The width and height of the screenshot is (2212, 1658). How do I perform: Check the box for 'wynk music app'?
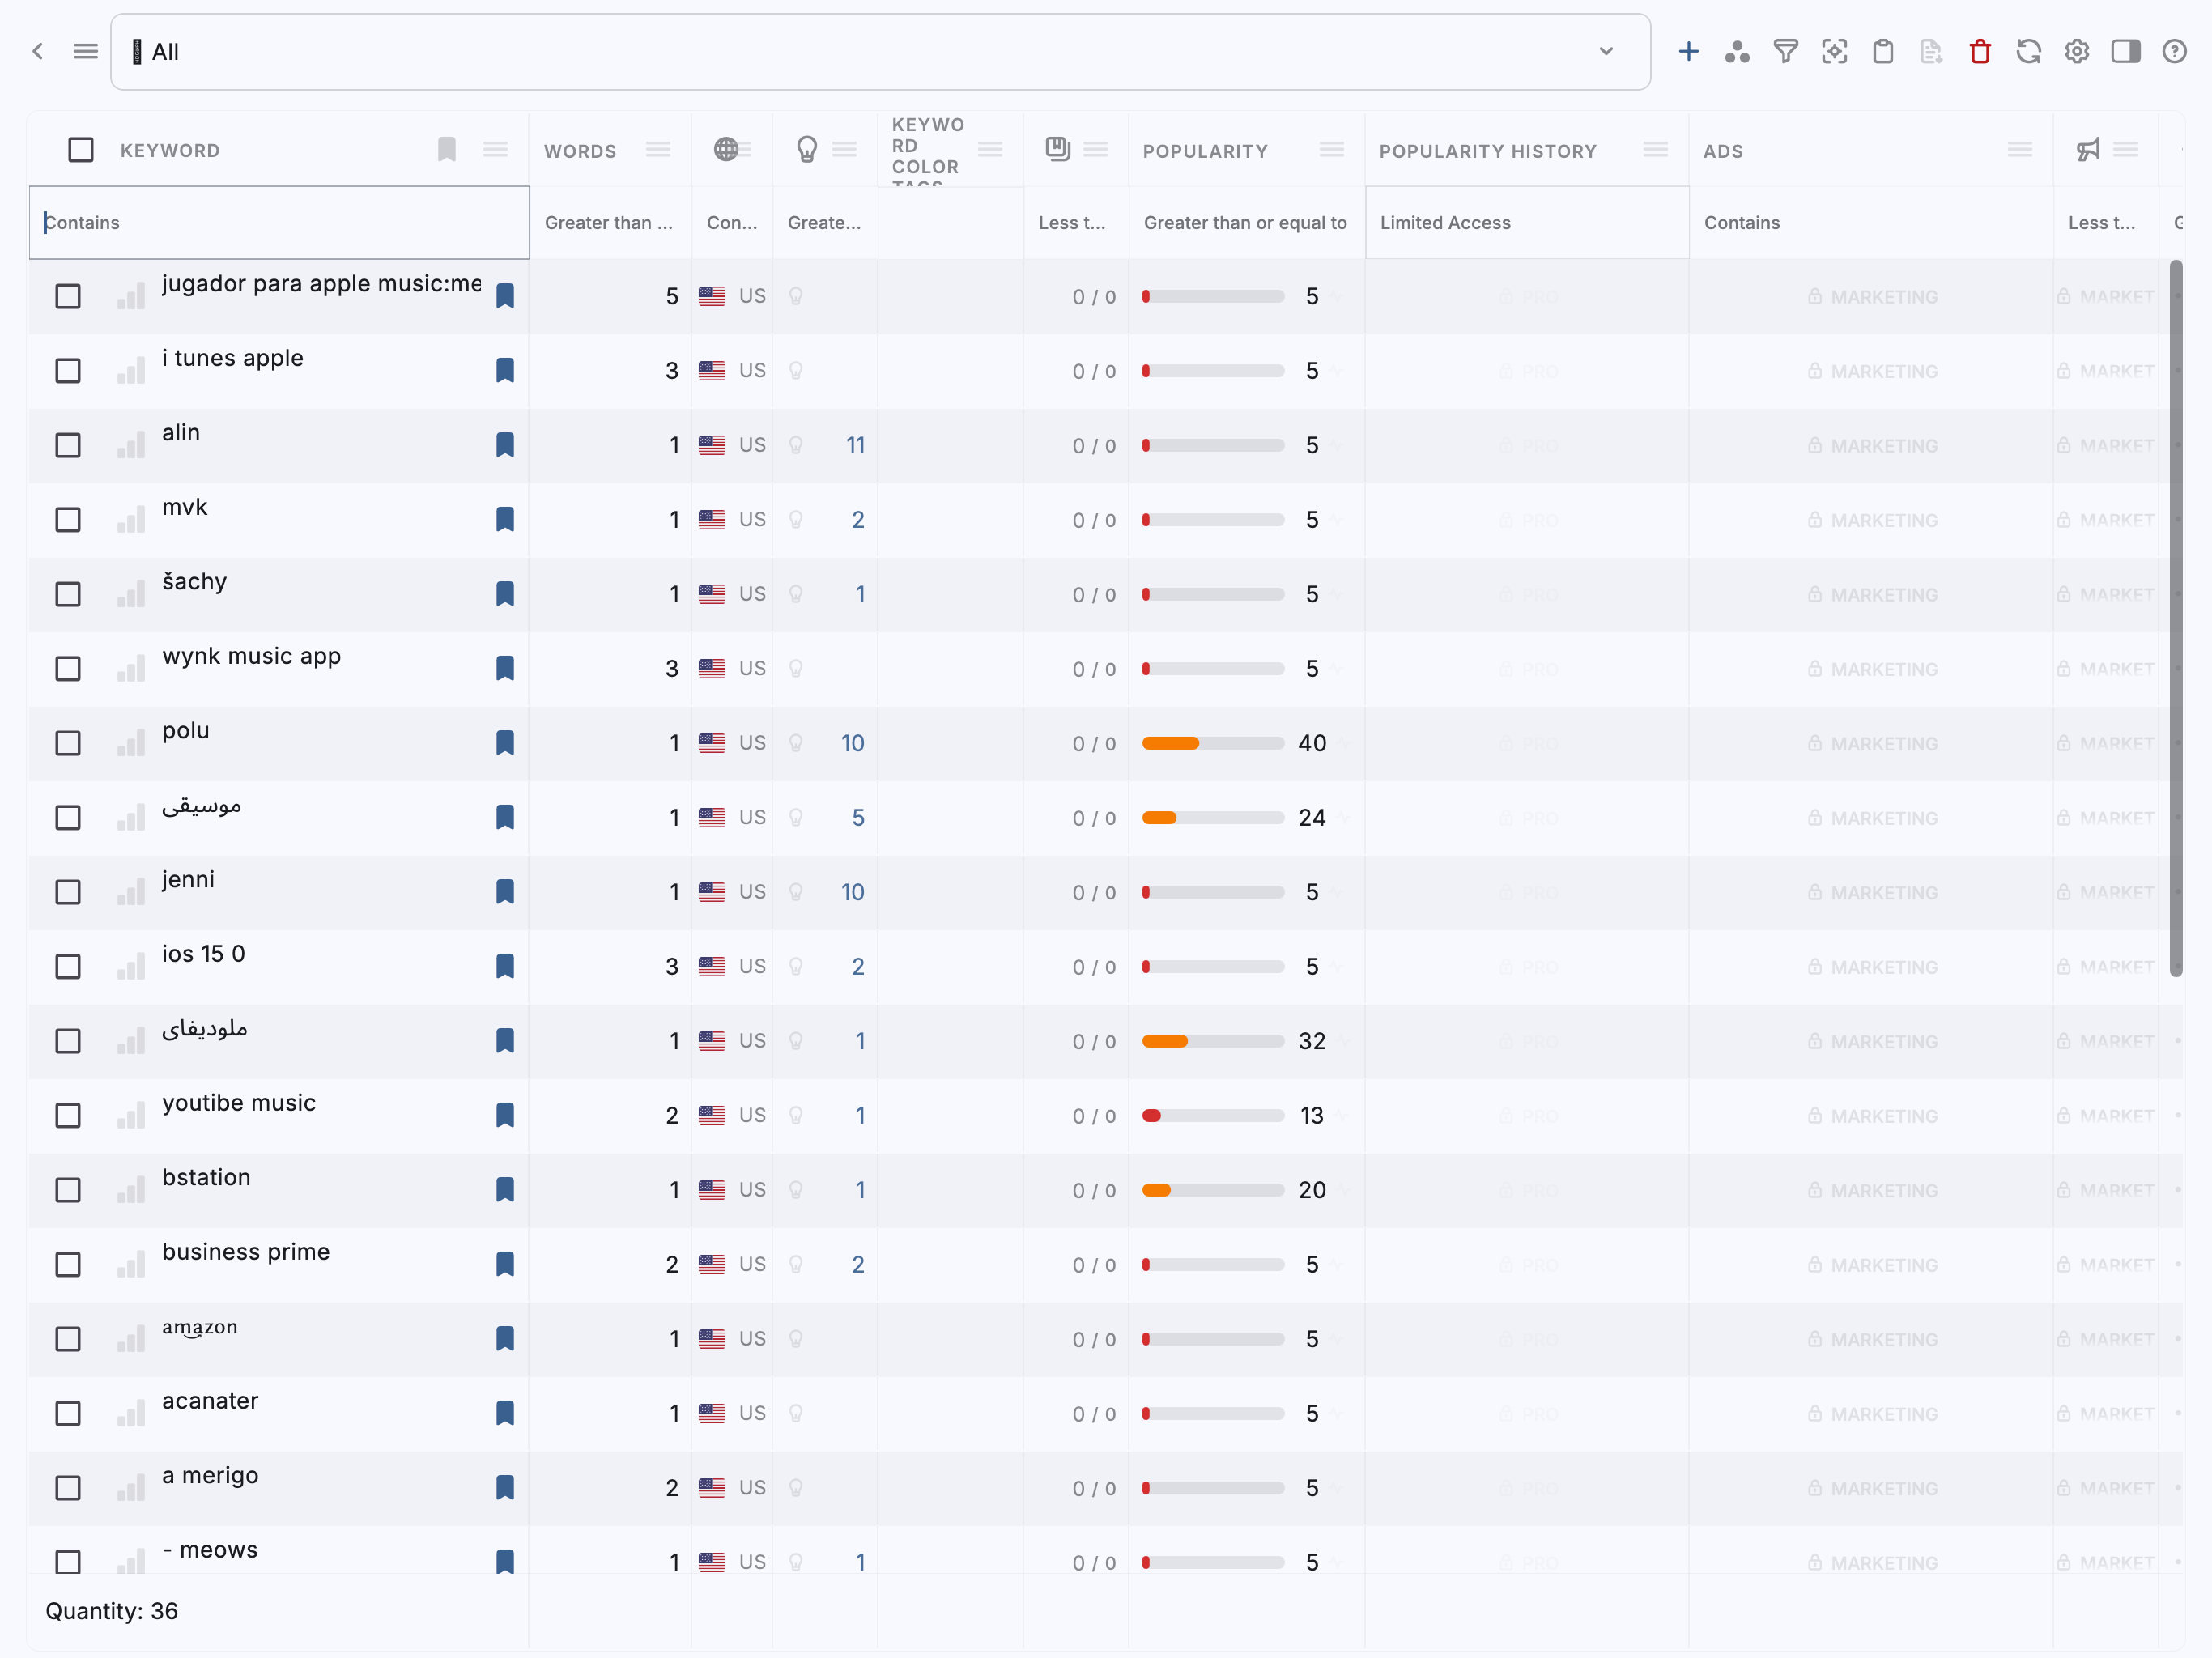[68, 669]
